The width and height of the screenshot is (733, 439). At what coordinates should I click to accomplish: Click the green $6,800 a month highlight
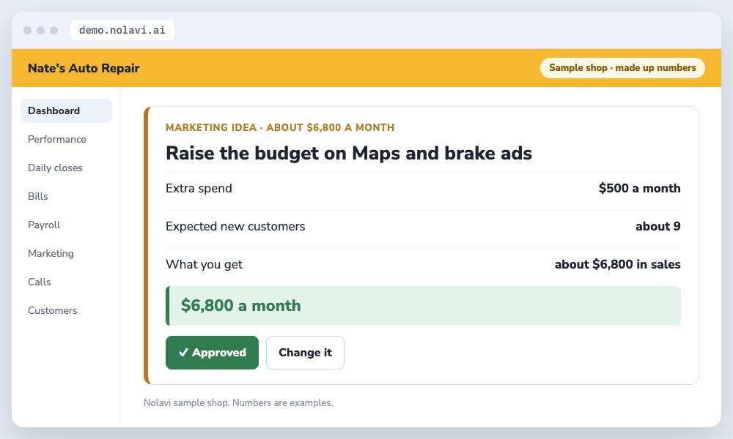point(423,306)
